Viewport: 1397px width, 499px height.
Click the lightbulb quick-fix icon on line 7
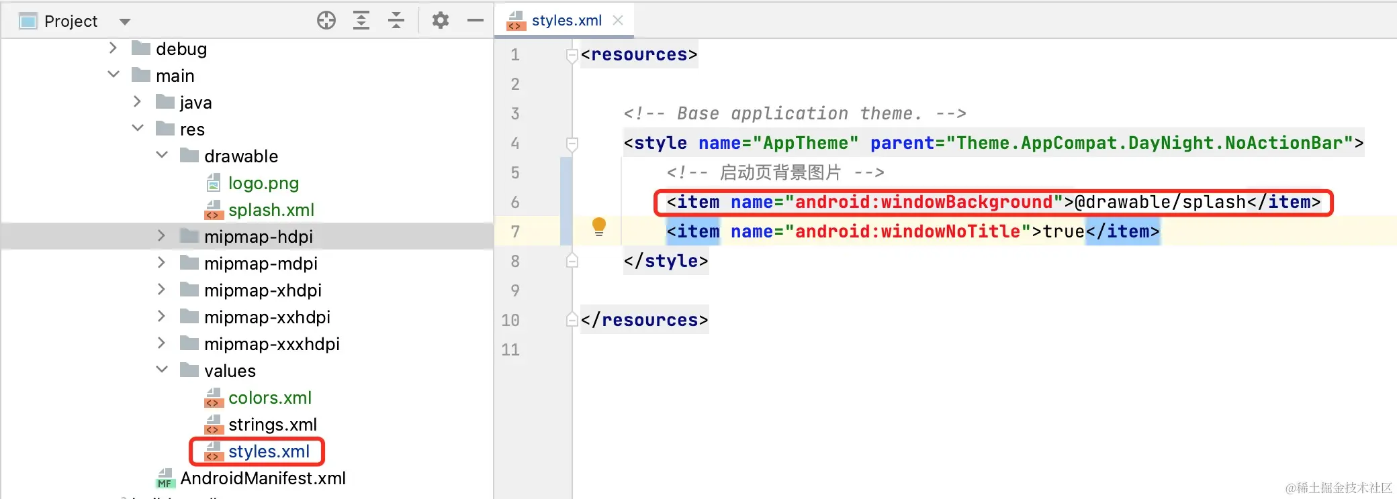(x=599, y=227)
